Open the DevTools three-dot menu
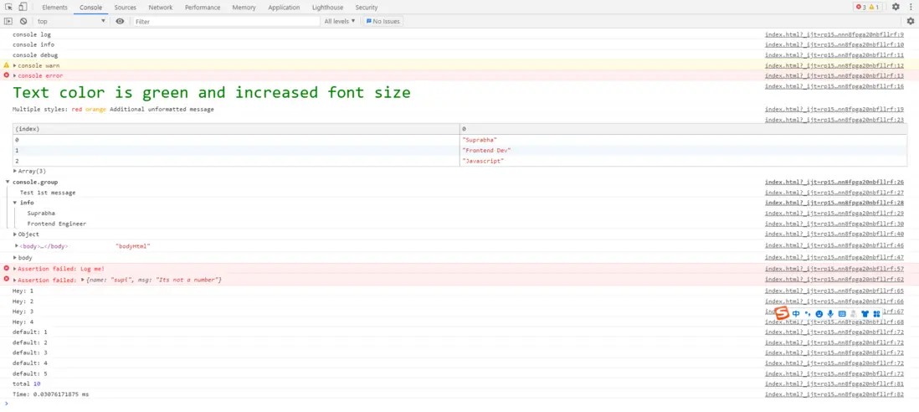Screen dimensions: 919x412 pyautogui.click(x=910, y=7)
